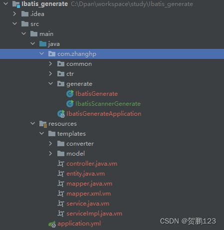Open the entity.java.vm template

86,174
